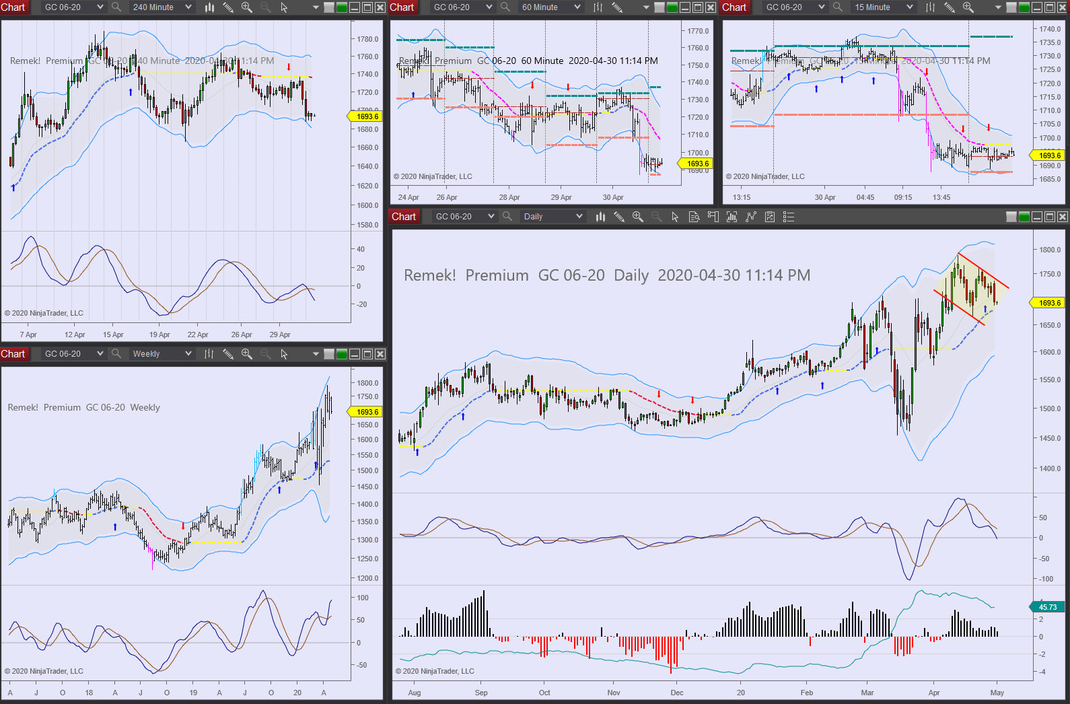The width and height of the screenshot is (1070, 704).
Task: Choose cursor pointer tool in Weekly chart
Action: (x=284, y=354)
